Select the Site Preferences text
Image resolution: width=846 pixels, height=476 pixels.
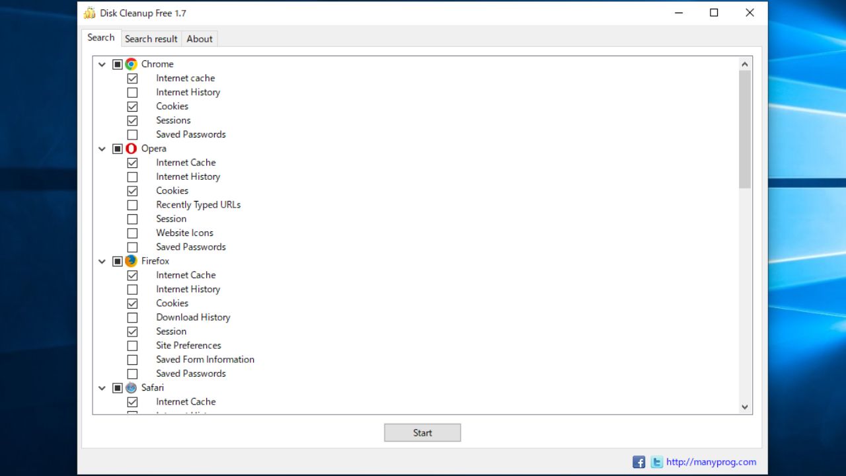tap(189, 346)
